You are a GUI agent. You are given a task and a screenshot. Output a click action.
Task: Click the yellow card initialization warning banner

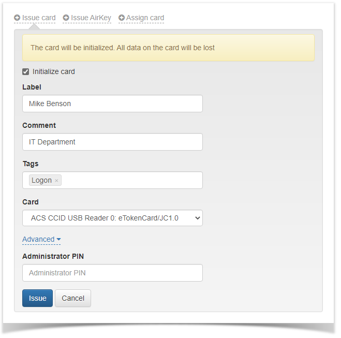[168, 48]
